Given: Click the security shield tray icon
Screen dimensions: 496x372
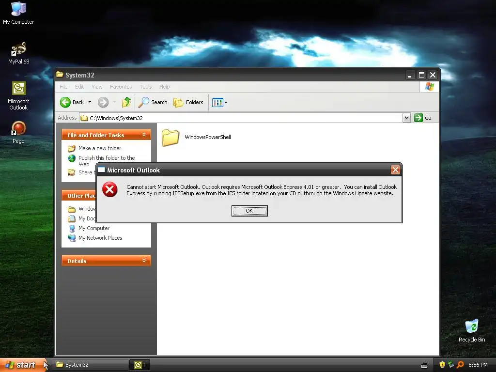Looking at the screenshot, I should (x=442, y=365).
